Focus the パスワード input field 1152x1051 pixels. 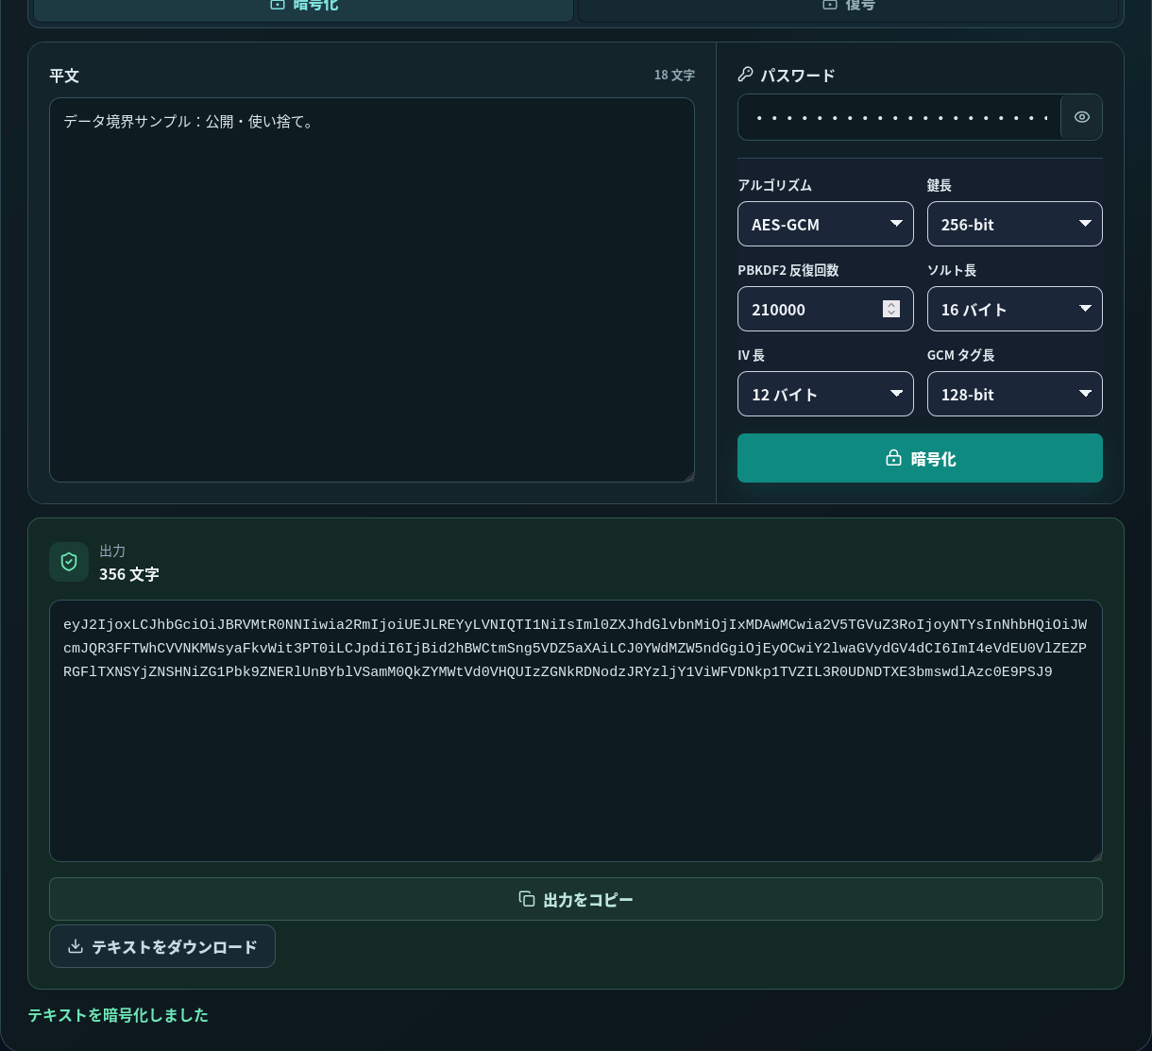[899, 117]
